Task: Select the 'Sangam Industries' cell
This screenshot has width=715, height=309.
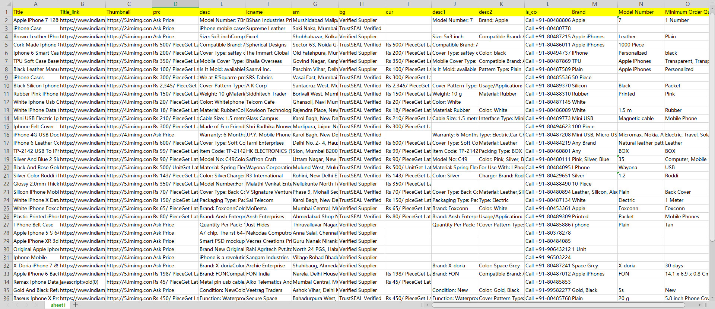Action: click(268, 258)
